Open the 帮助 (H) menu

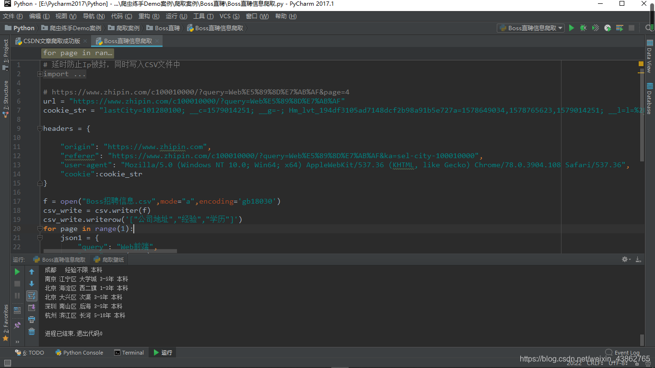(286, 16)
